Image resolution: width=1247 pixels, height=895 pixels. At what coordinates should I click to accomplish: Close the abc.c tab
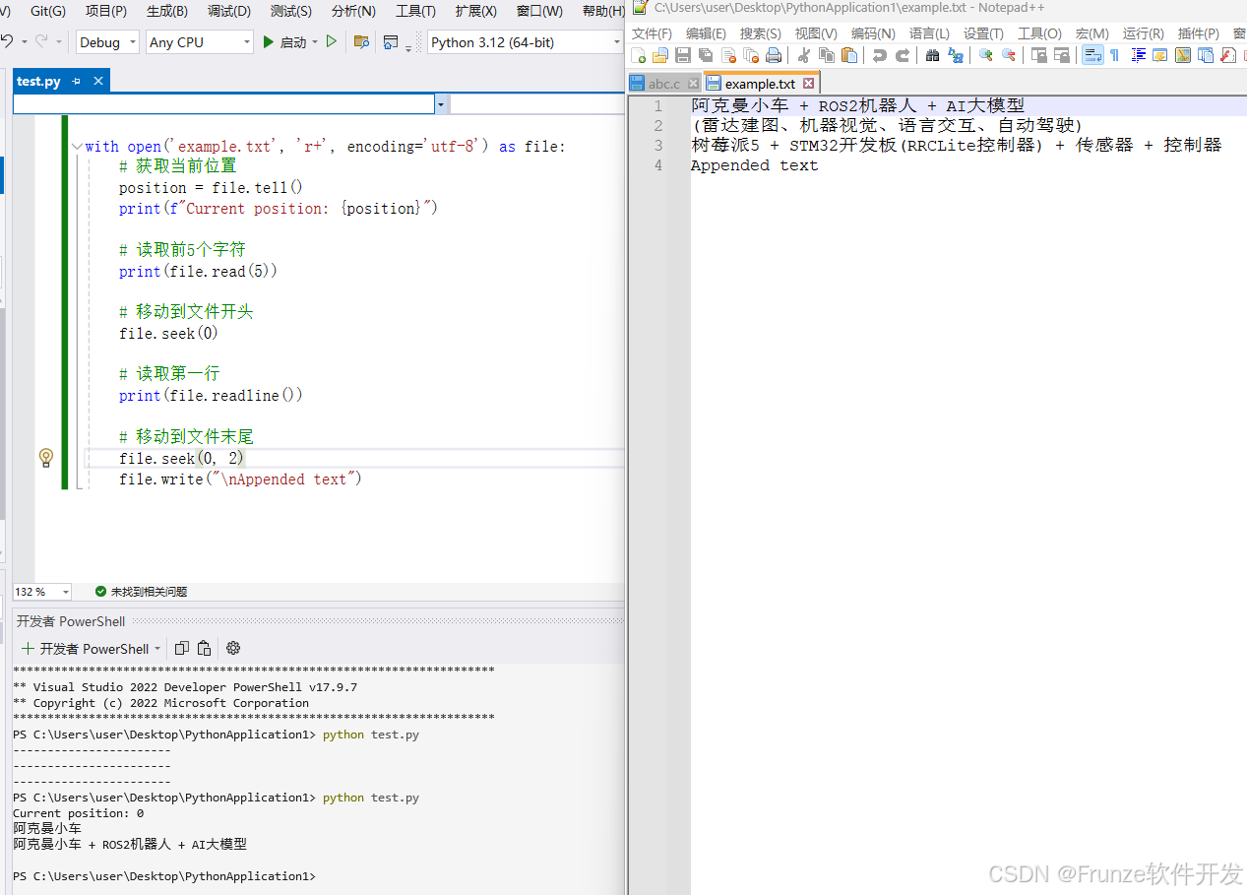pos(693,84)
